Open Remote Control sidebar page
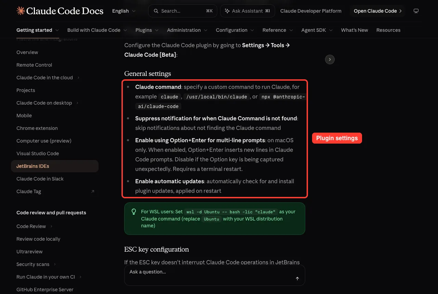 55,65
